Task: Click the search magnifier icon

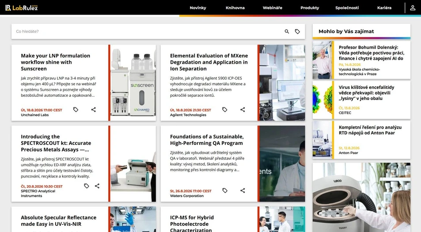Action: tap(287, 31)
